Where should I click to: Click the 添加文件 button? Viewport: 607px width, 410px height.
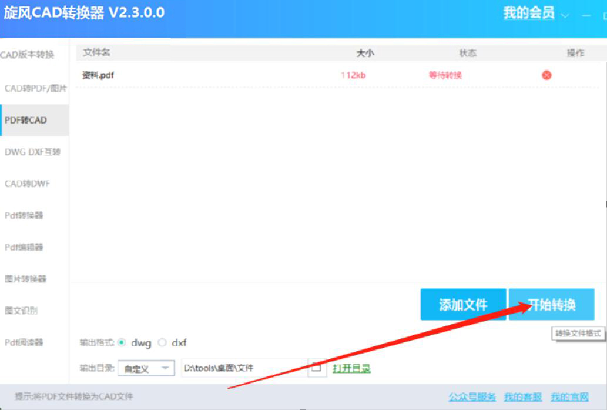click(x=463, y=305)
